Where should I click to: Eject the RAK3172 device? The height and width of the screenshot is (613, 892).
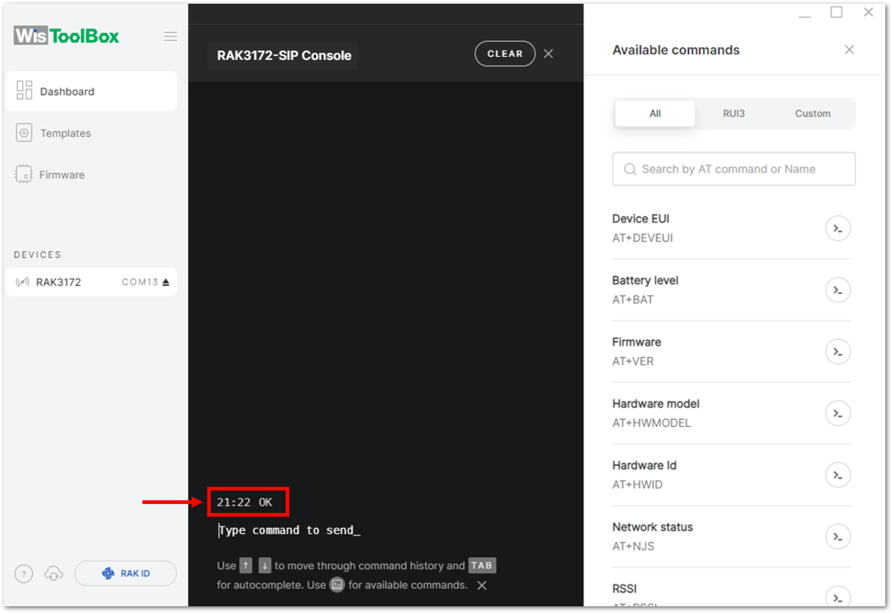(x=166, y=282)
